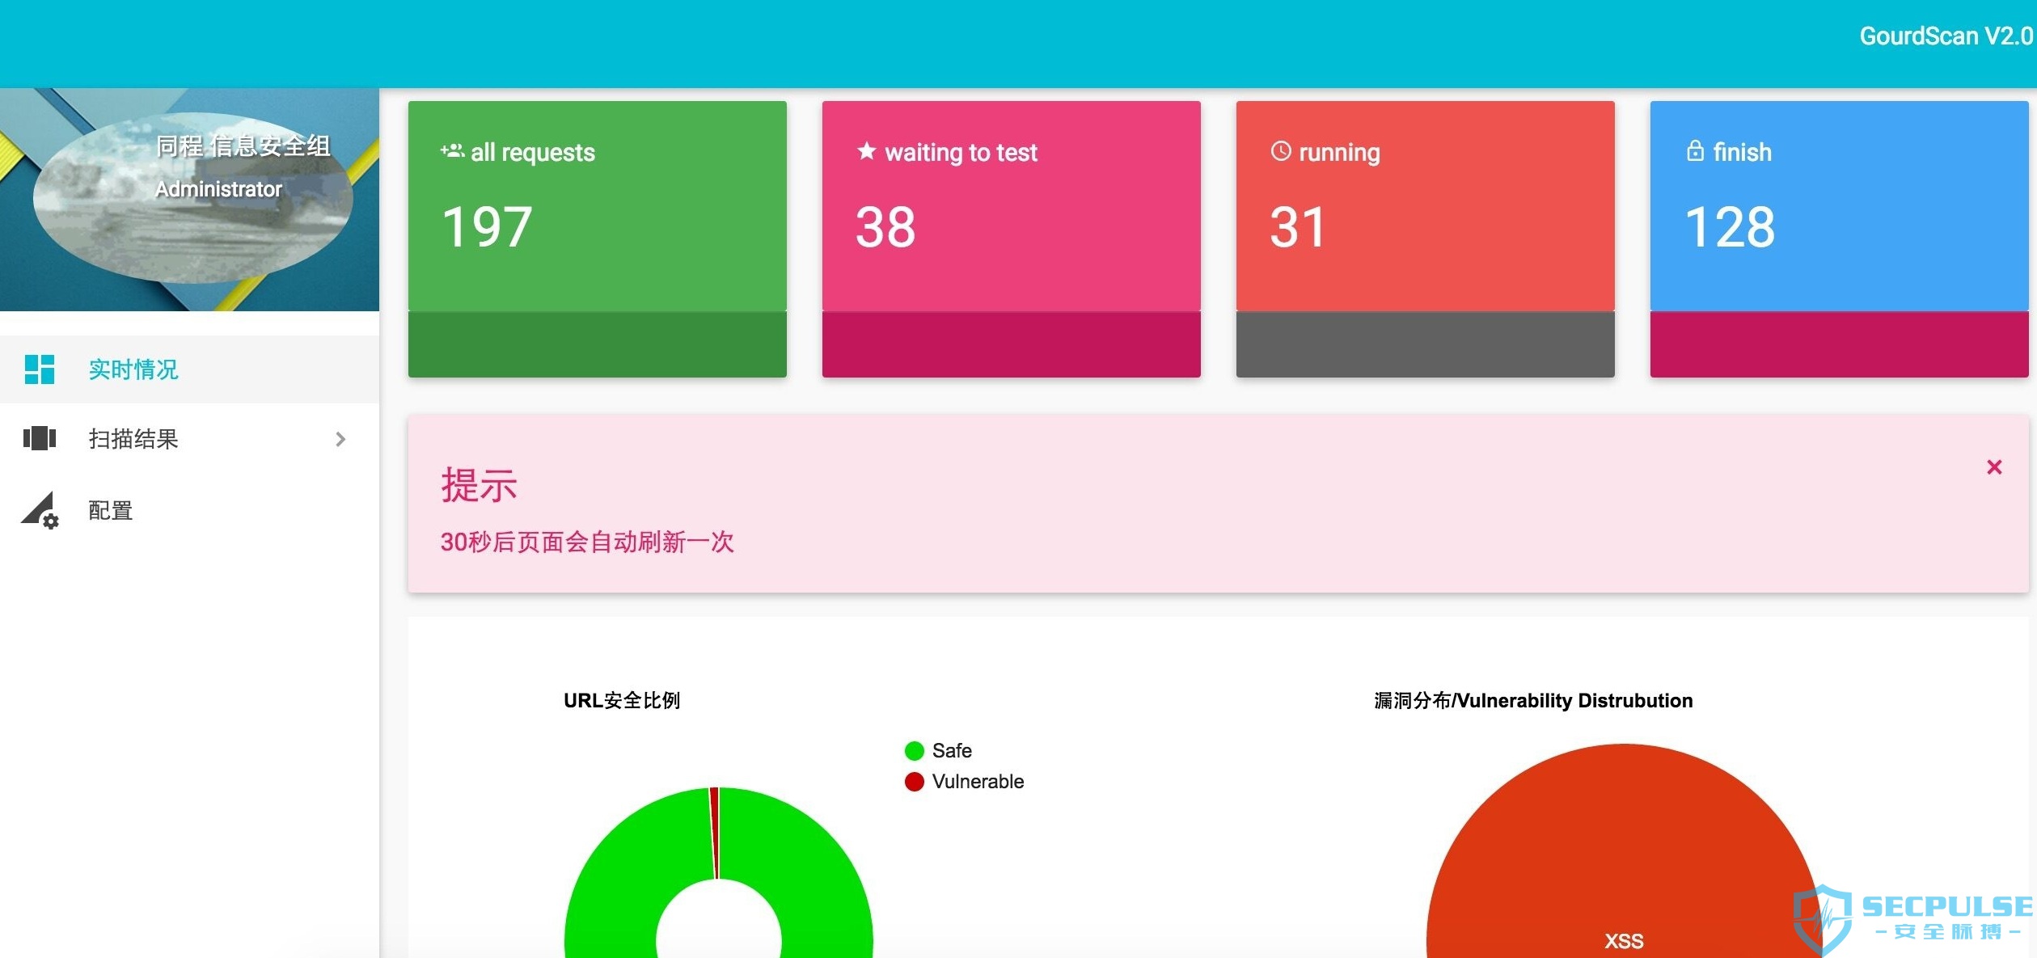Image resolution: width=2037 pixels, height=958 pixels.
Task: Click the carousel icon beside 扫描结果
Action: 40,438
